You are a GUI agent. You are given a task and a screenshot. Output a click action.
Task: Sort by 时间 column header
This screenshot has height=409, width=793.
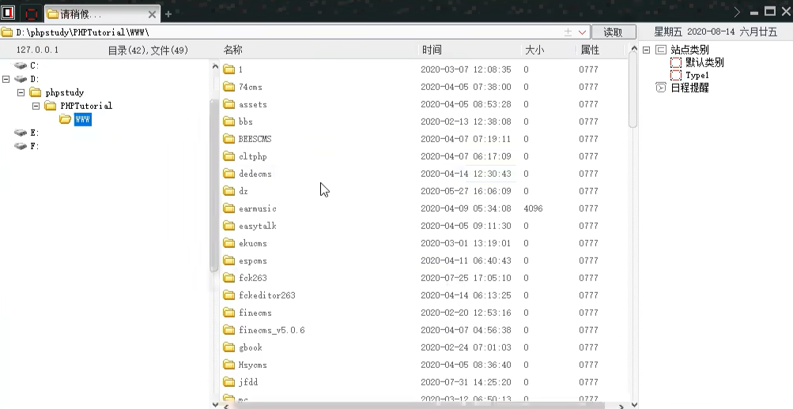coord(432,50)
